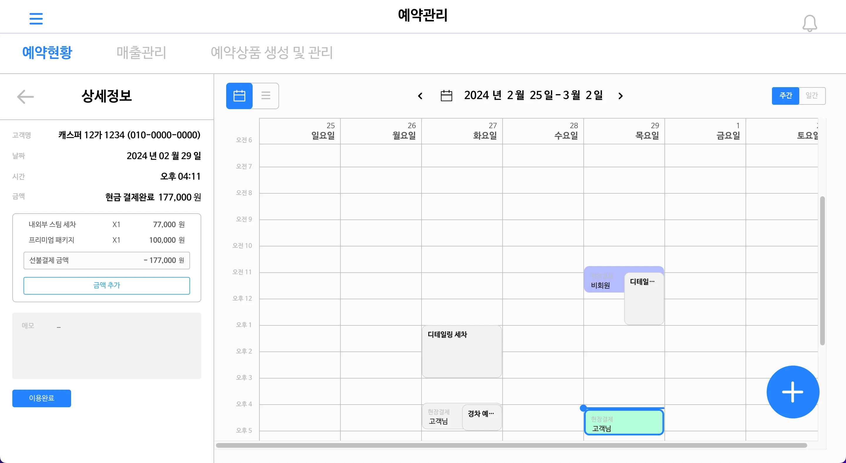Click the 메모 field

(x=107, y=346)
